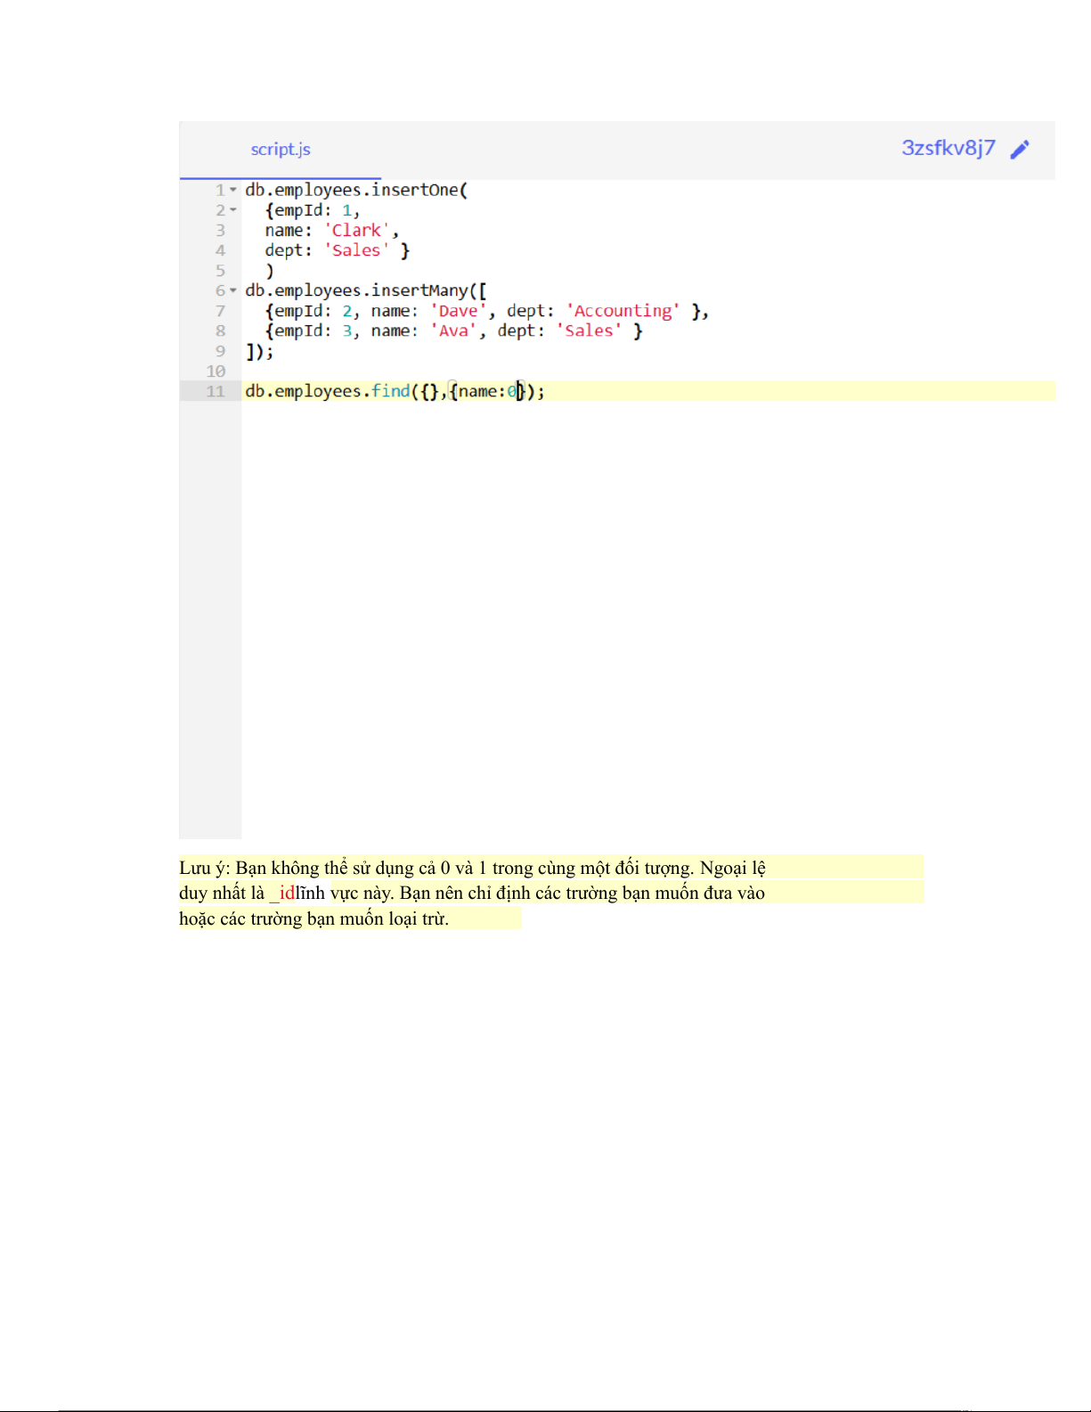Click line number 10 in the gutter
This screenshot has width=1091, height=1412.
(216, 371)
